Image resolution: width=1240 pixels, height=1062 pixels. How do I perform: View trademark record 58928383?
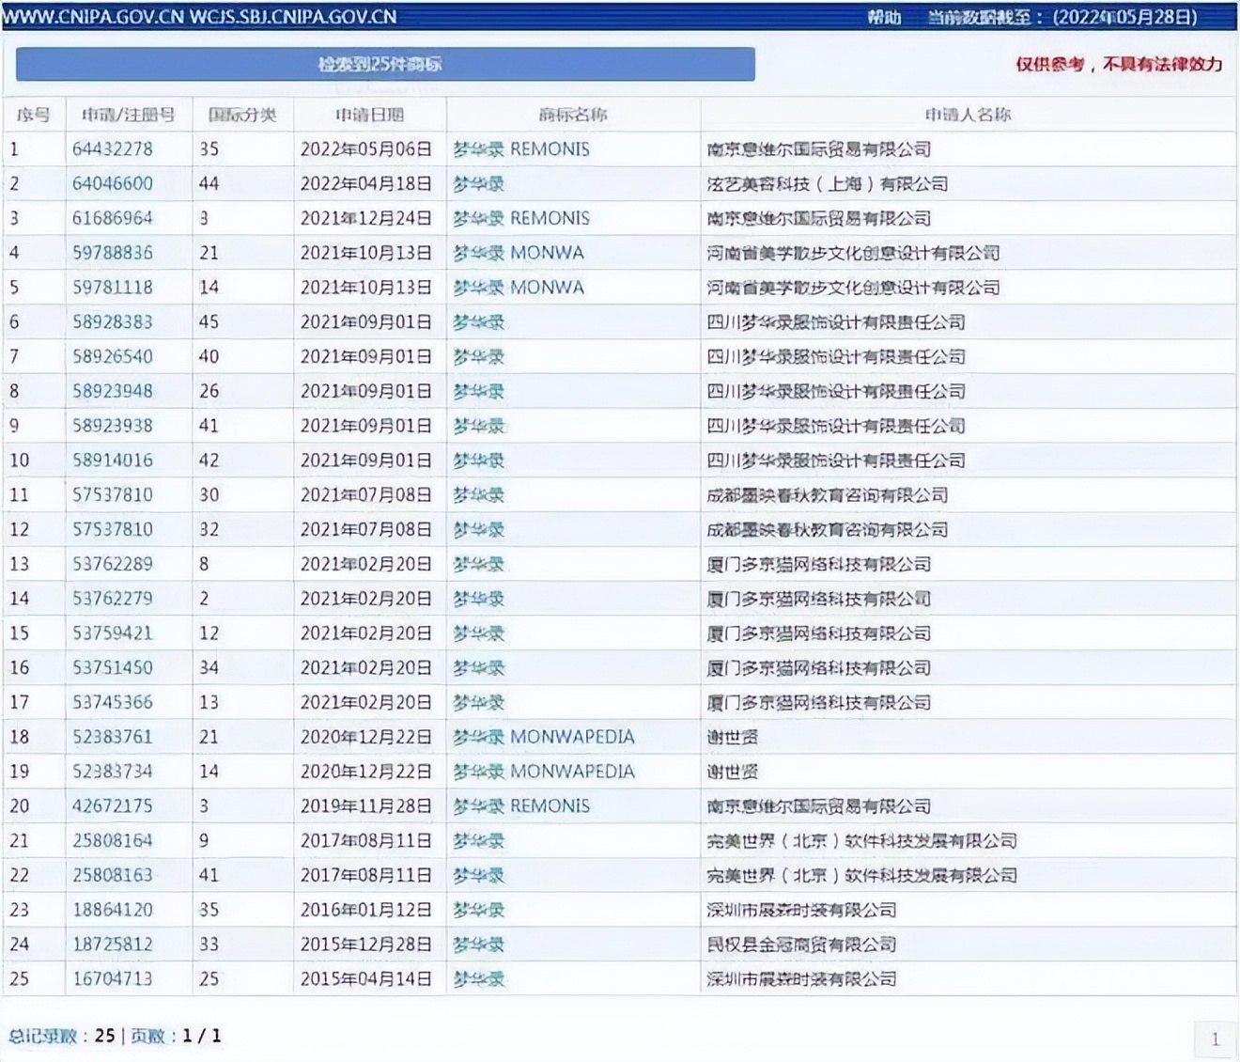112,322
